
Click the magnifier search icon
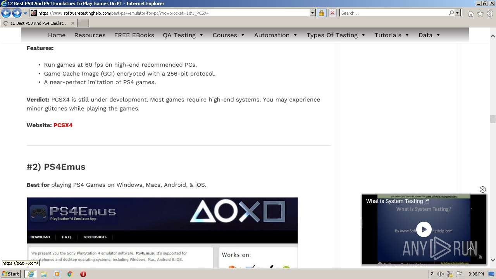451,13
